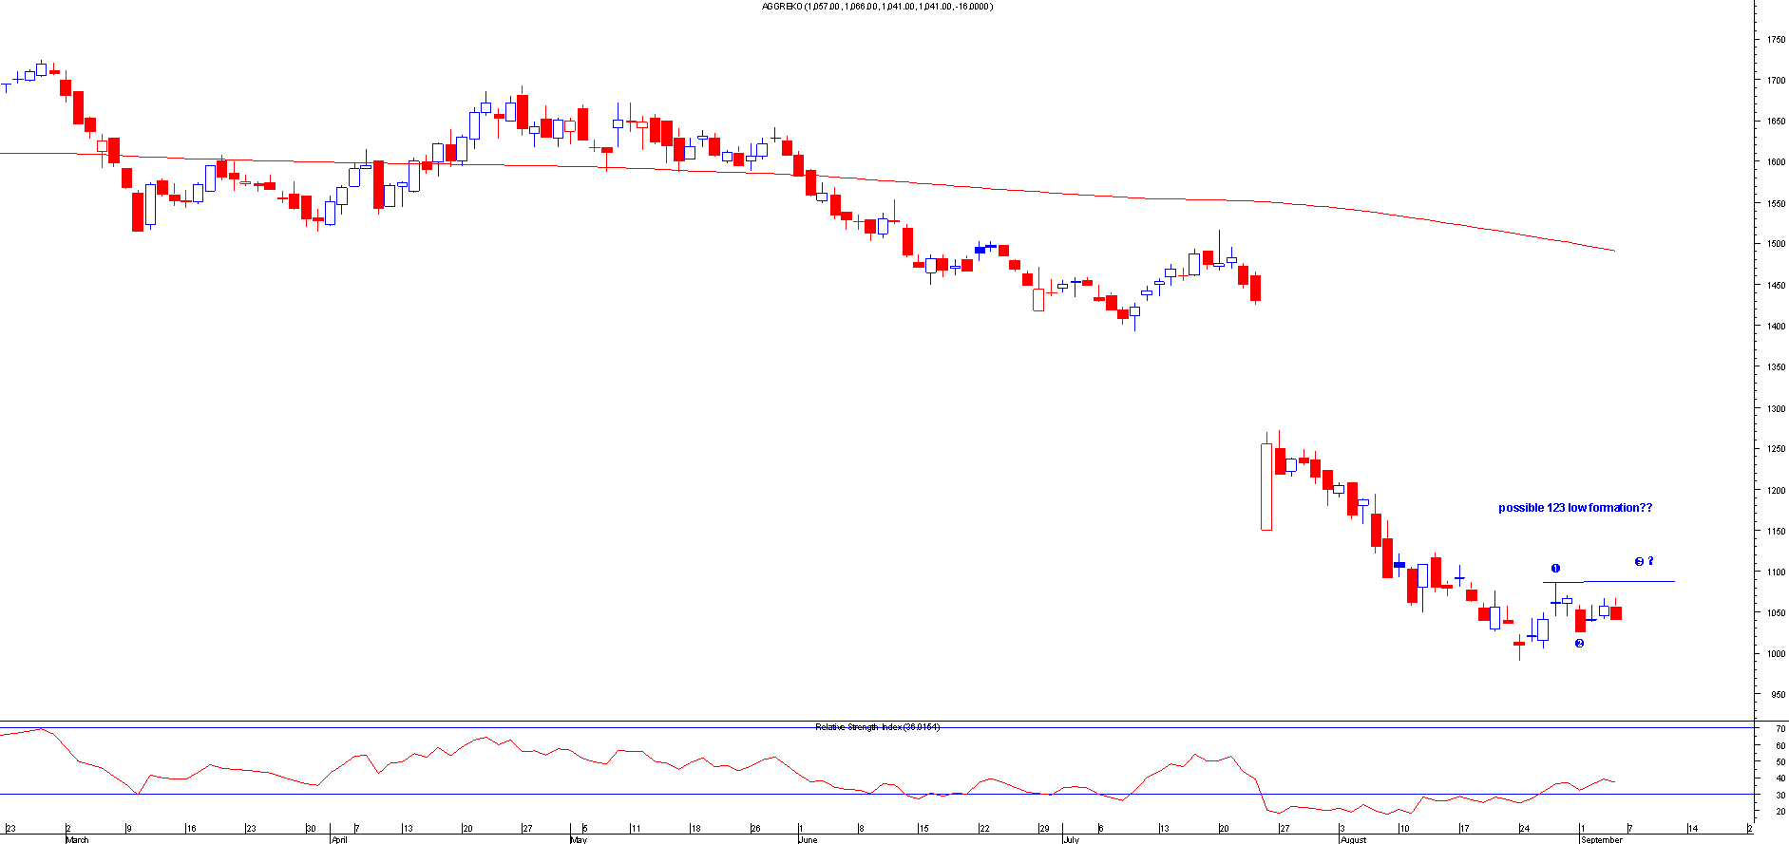Click the circled number 2 marker
Image resolution: width=1789 pixels, height=844 pixels.
pyautogui.click(x=1579, y=644)
